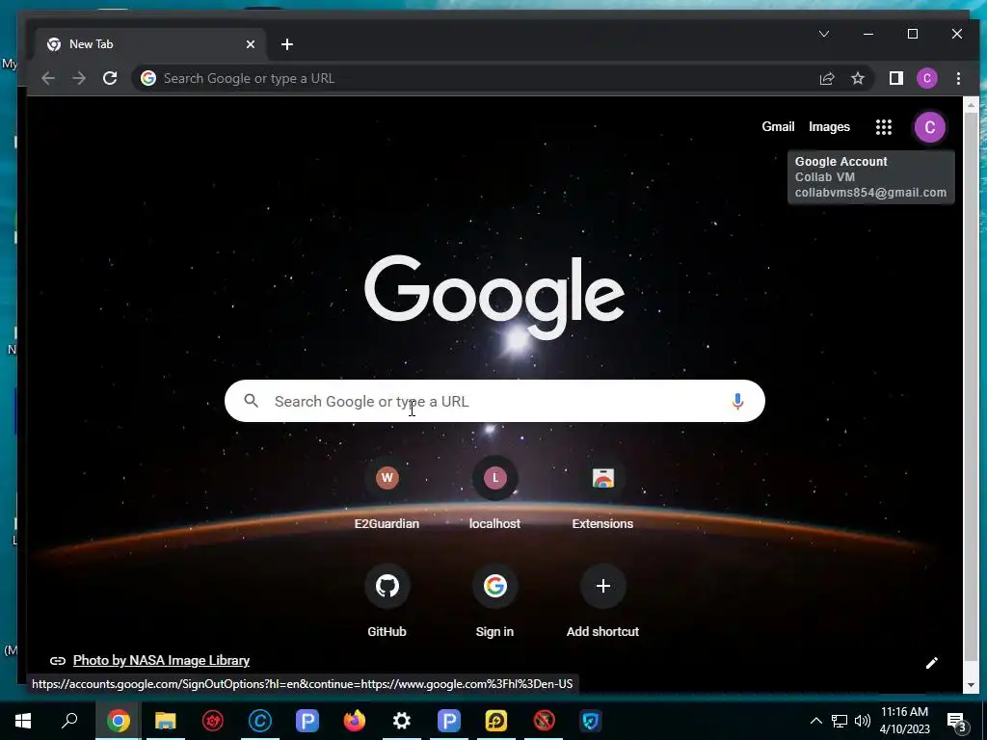Click the Google Account avatar on page

pyautogui.click(x=930, y=127)
